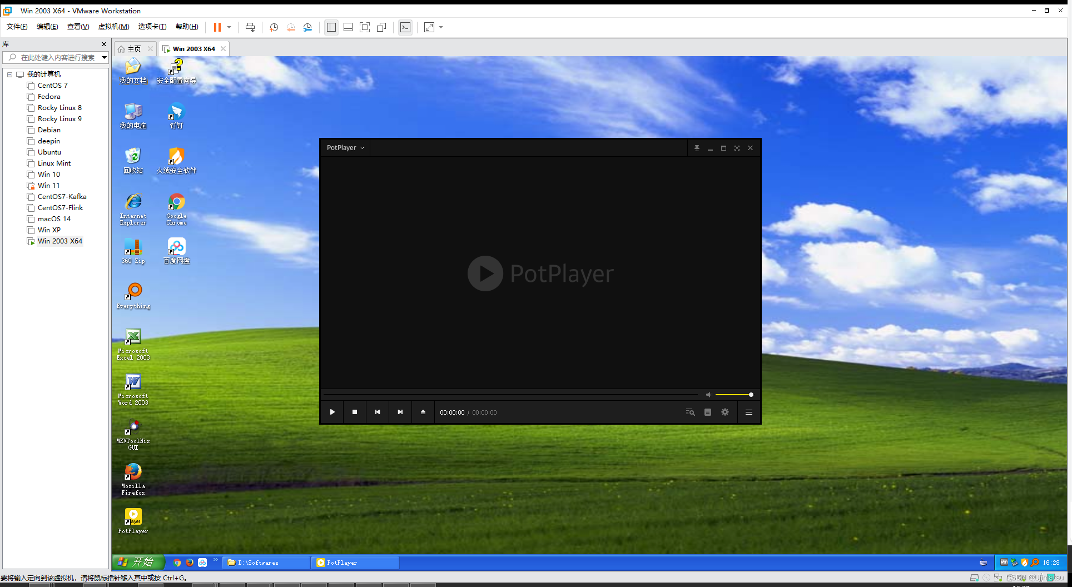Toggle the PotPlayer playlist panel icon
This screenshot has height=587, width=1072.
(x=708, y=412)
